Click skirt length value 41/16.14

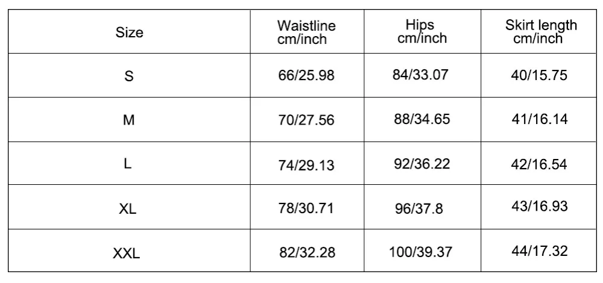tap(540, 119)
